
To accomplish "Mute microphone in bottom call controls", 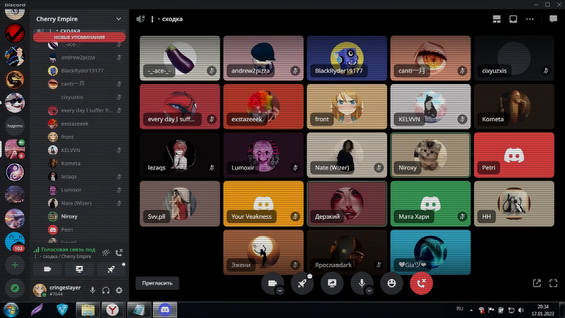I will click(x=362, y=283).
